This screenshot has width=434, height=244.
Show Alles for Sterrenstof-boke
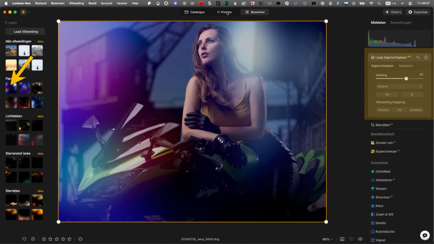tap(40, 153)
